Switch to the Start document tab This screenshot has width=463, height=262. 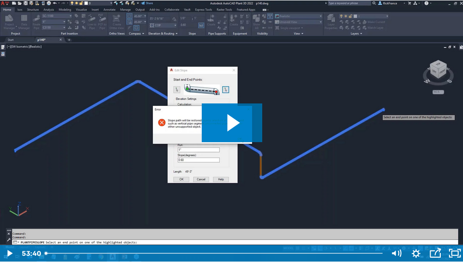(11, 40)
